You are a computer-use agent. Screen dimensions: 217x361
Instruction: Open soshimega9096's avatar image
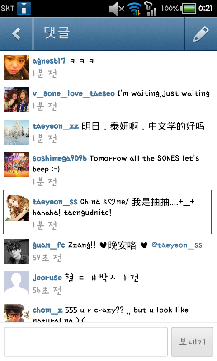[x=16, y=165]
